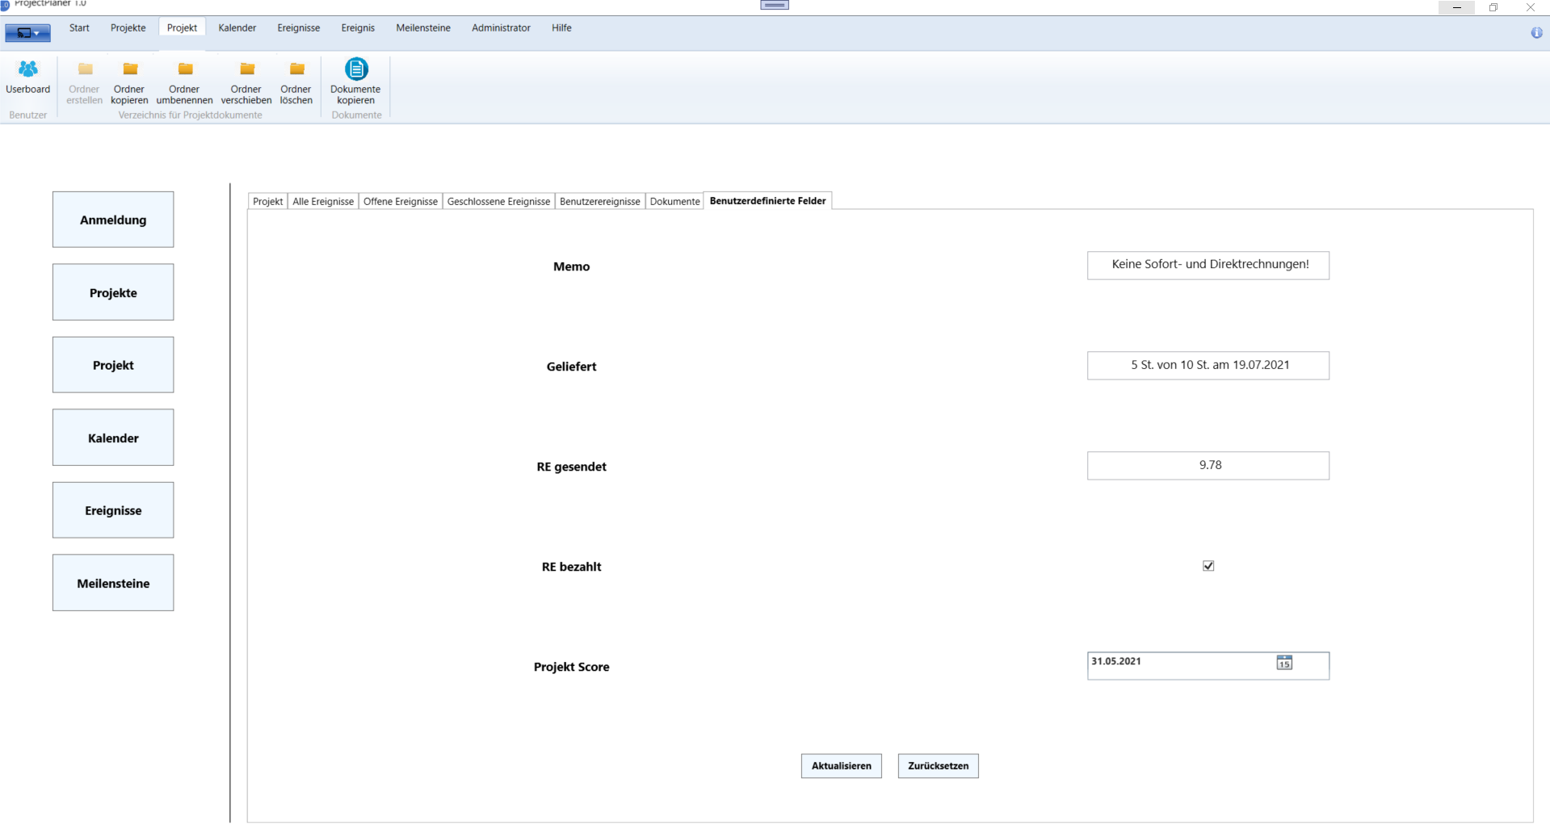
Task: Click the Geliefert text field
Action: (1208, 366)
